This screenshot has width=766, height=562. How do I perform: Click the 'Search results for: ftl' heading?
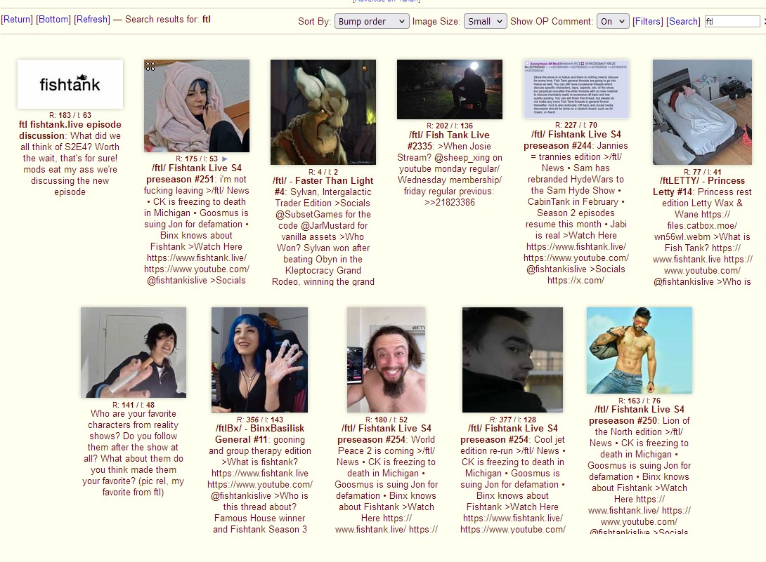(x=167, y=20)
